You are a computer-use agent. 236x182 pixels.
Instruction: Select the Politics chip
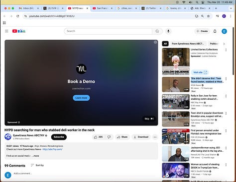pos(214,44)
